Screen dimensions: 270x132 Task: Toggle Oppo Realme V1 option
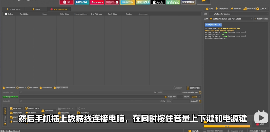tap(61, 88)
